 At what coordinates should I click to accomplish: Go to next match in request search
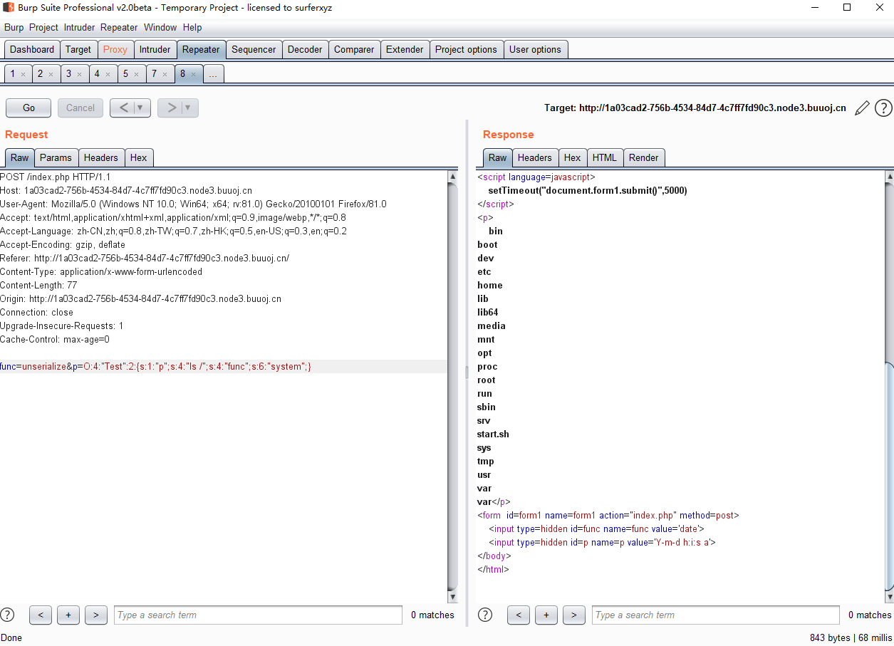[96, 615]
